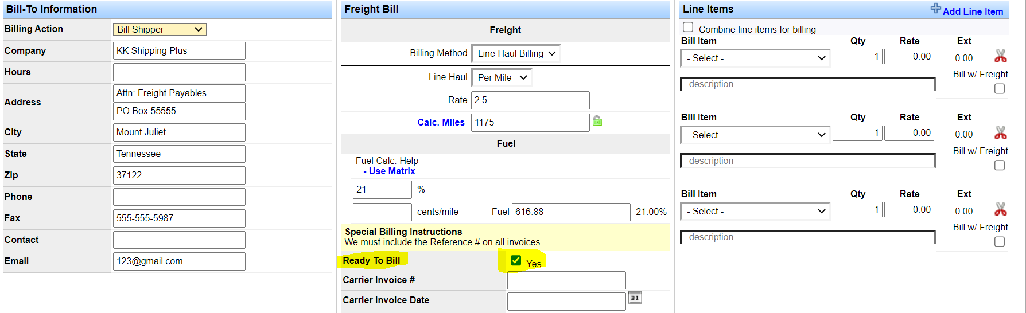This screenshot has width=1026, height=313.
Task: Click the Email field with 123@gmail.com
Action: pyautogui.click(x=179, y=261)
